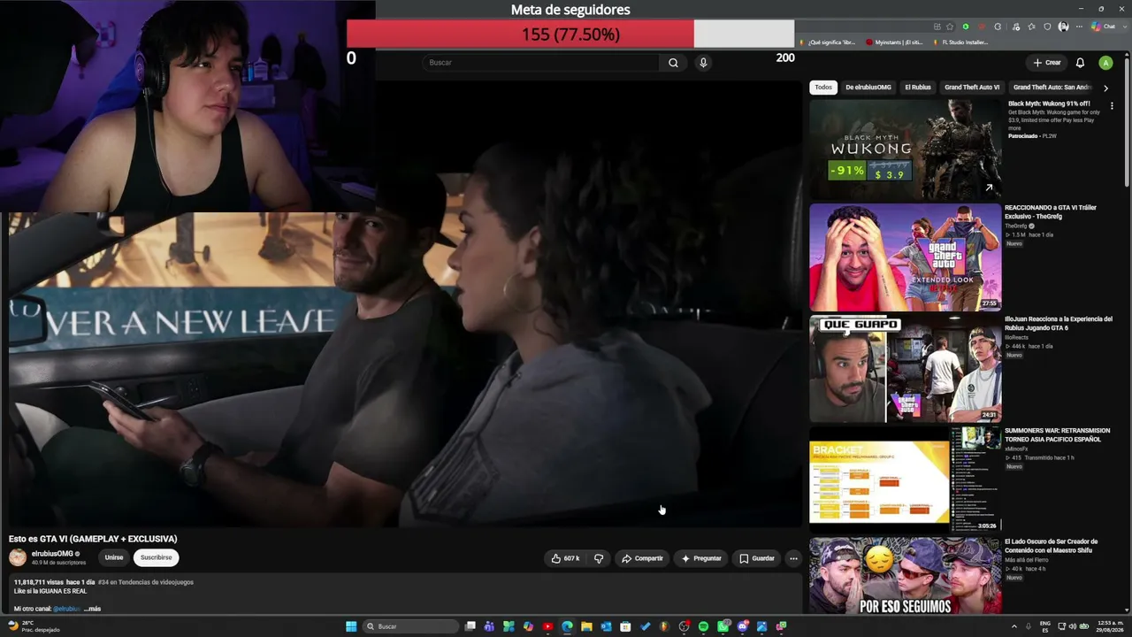Open weather widget on taskbar

point(34,626)
